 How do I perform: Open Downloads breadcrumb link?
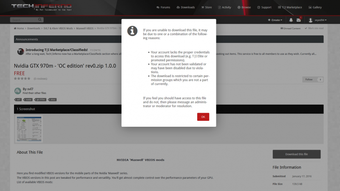34,29
